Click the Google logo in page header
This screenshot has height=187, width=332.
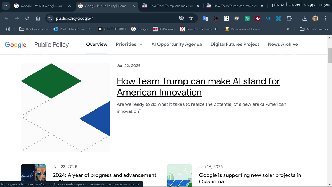pos(15,45)
